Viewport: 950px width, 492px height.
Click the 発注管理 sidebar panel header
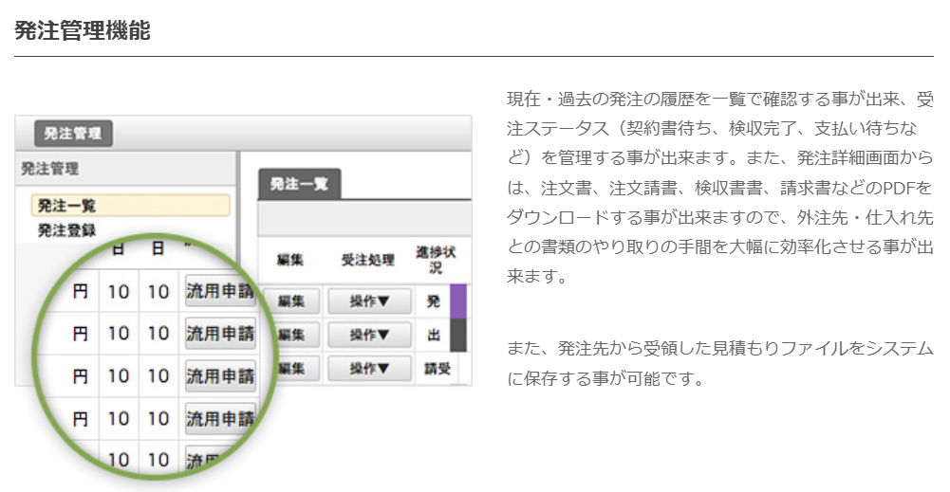pos(50,168)
